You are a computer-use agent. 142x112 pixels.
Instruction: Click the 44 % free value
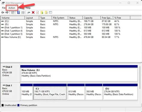[117, 21]
